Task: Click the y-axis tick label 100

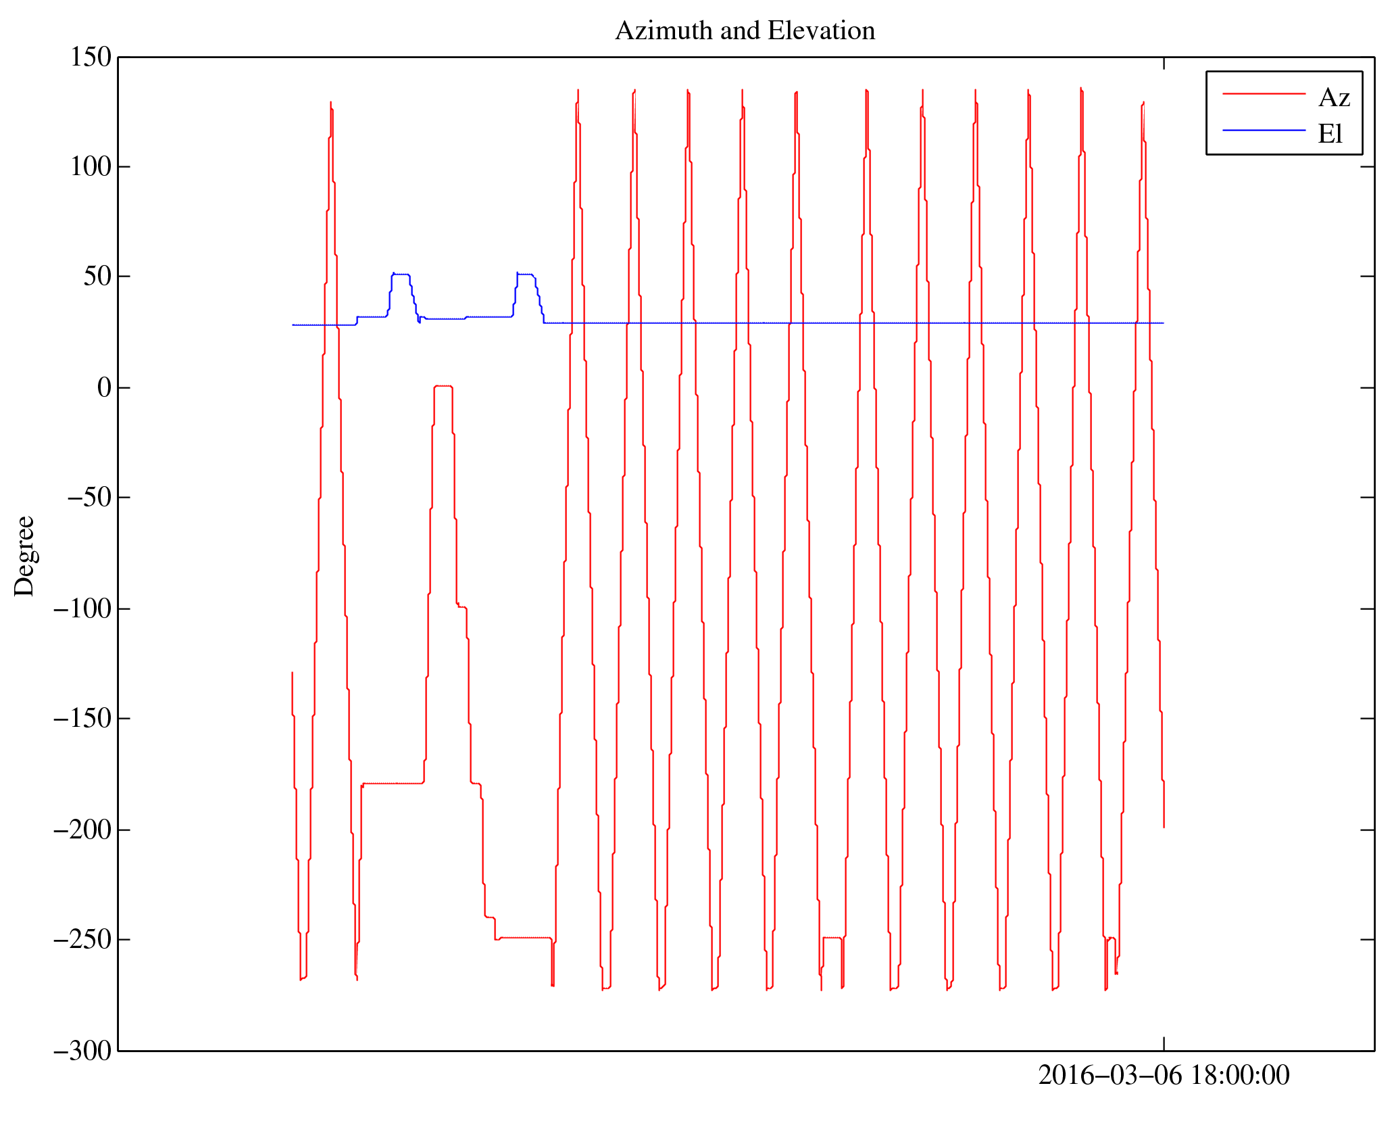Action: 91,166
